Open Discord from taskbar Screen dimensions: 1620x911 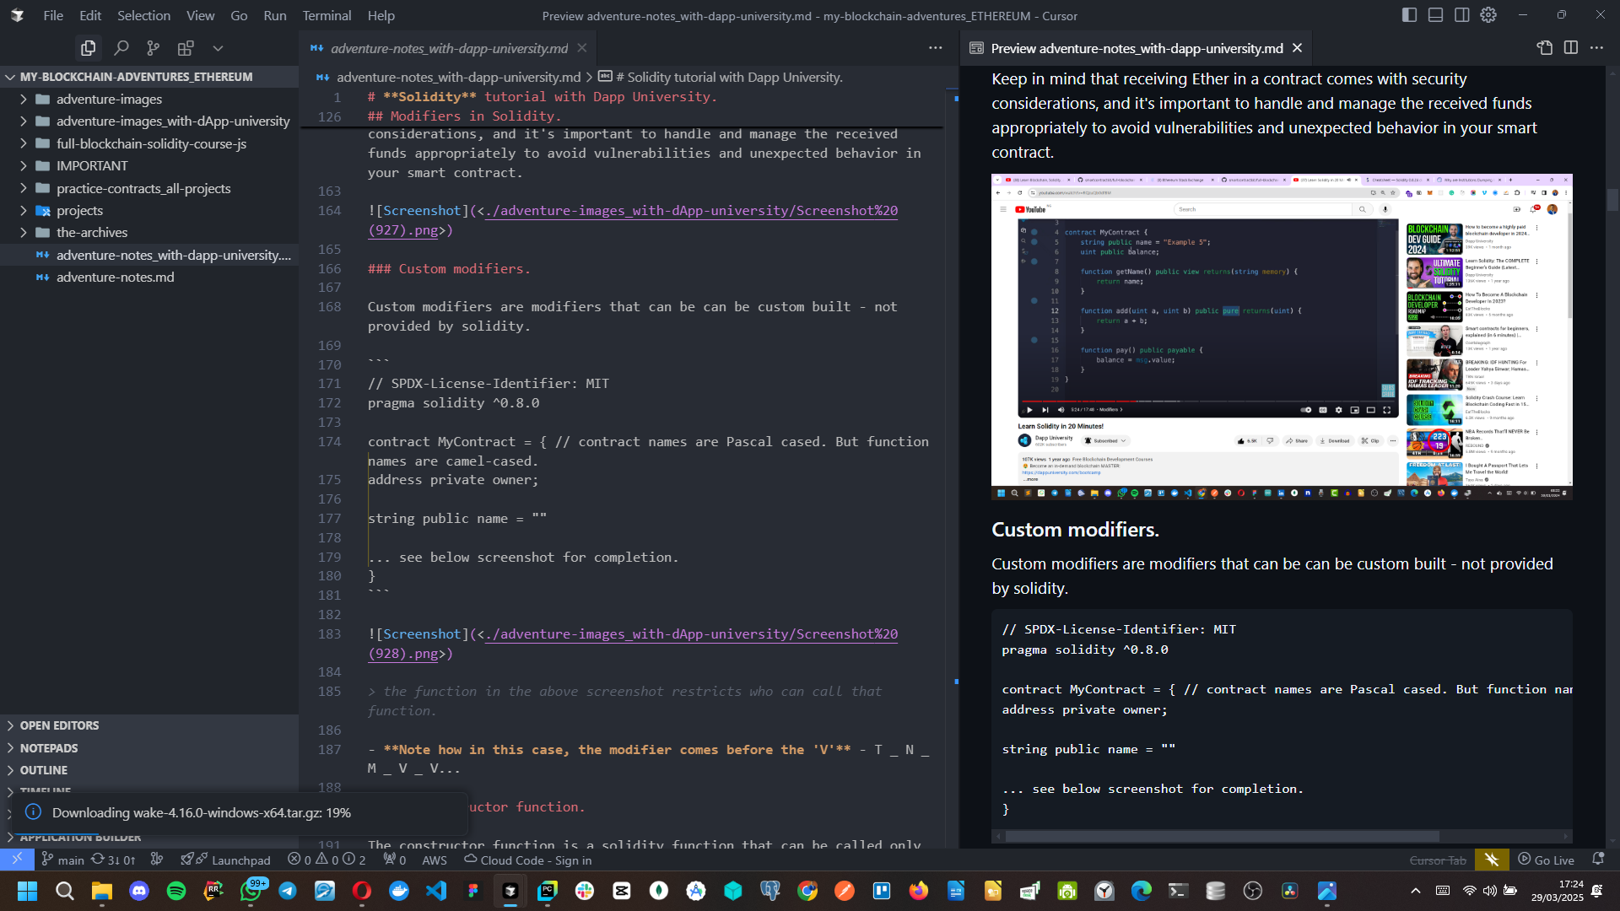pos(139,891)
